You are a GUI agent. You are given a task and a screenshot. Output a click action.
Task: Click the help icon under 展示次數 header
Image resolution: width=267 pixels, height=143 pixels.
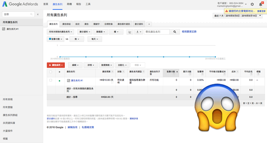(190, 74)
